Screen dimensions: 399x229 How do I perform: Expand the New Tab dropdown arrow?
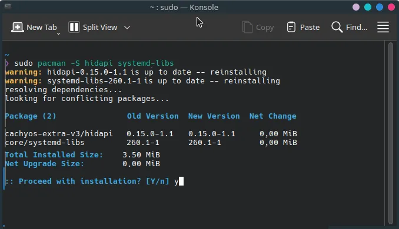[x=58, y=33]
